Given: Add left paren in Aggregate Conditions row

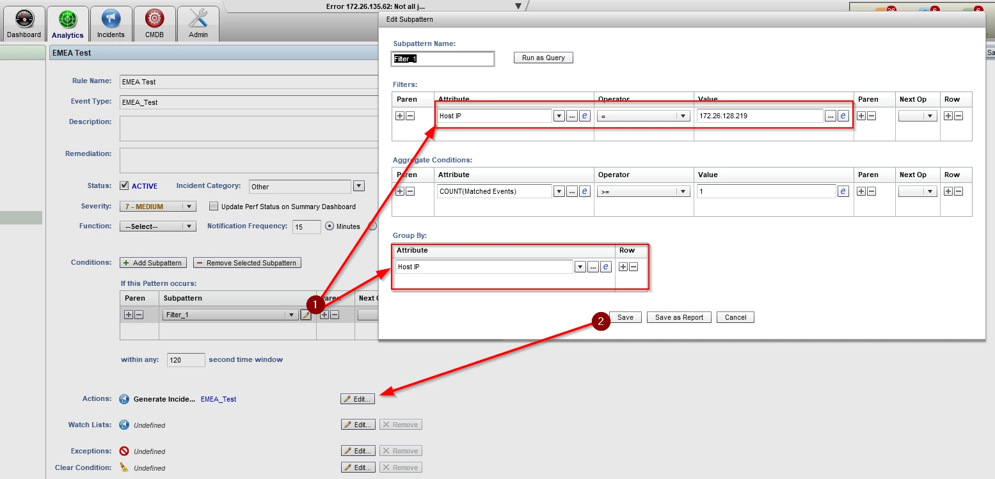Looking at the screenshot, I should [400, 191].
